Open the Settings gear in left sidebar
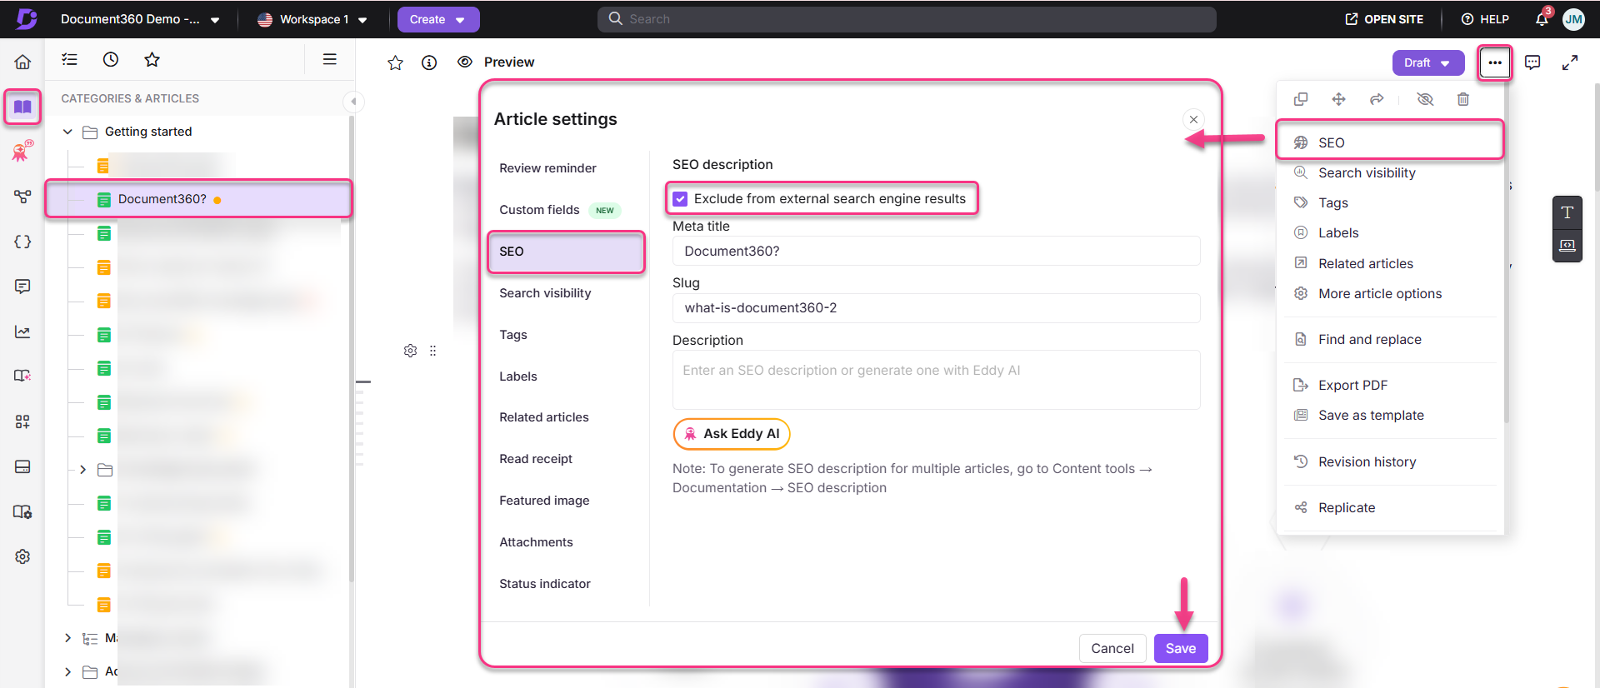The width and height of the screenshot is (1600, 688). (22, 556)
